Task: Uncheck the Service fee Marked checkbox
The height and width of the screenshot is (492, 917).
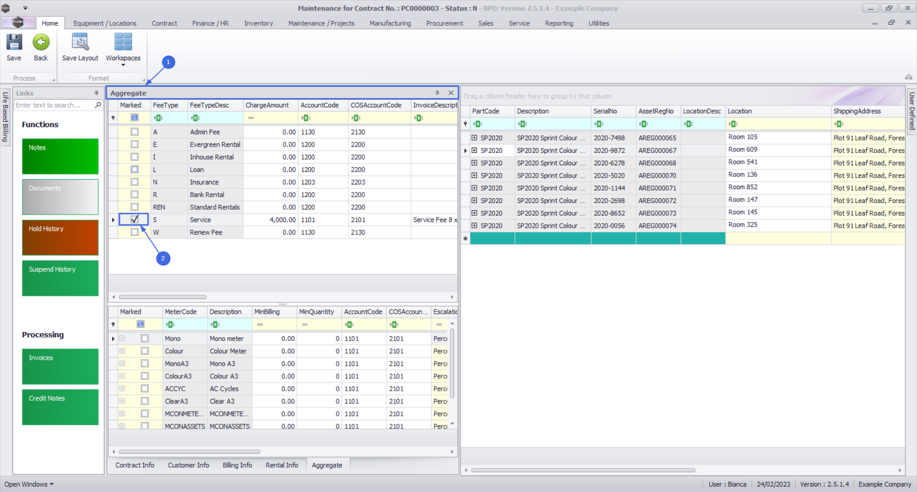Action: pos(135,220)
